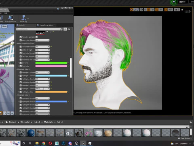The width and height of the screenshot is (194, 146).
Task: Toggle grid snapping orange icon
Action: coord(148,10)
